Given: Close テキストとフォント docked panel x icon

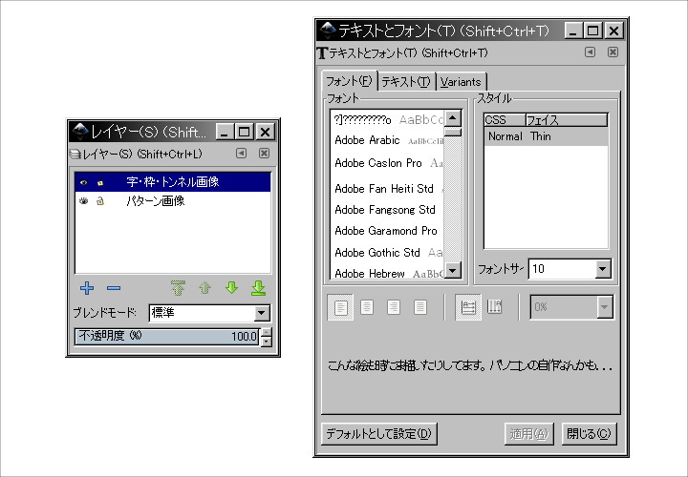Looking at the screenshot, I should (613, 52).
